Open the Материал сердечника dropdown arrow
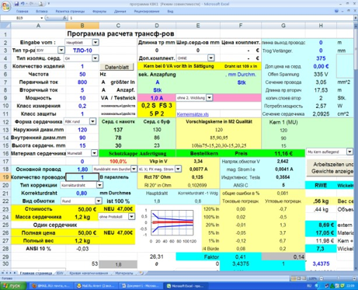The height and width of the screenshot is (290, 358). coord(95,153)
